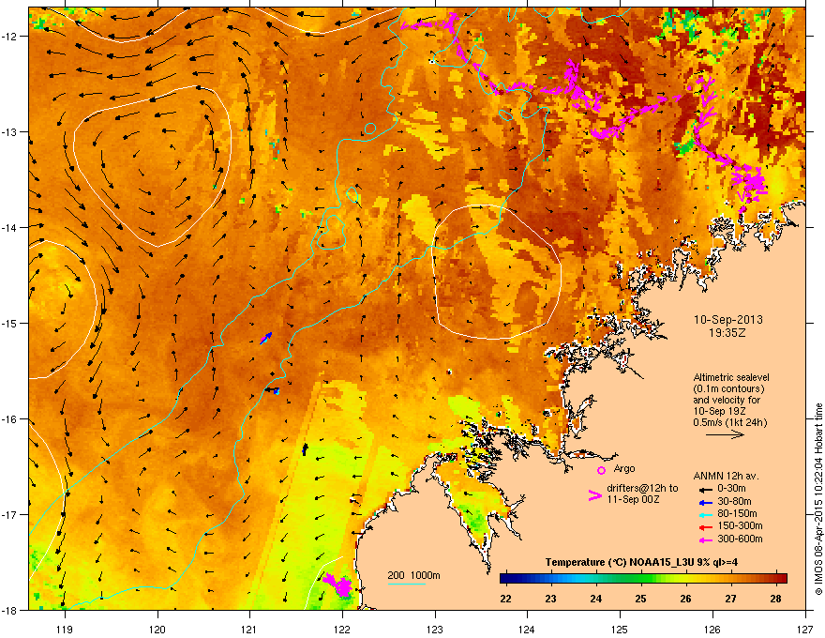Click the color bar tick label "22"
This screenshot has width=825, height=638.
tap(505, 599)
